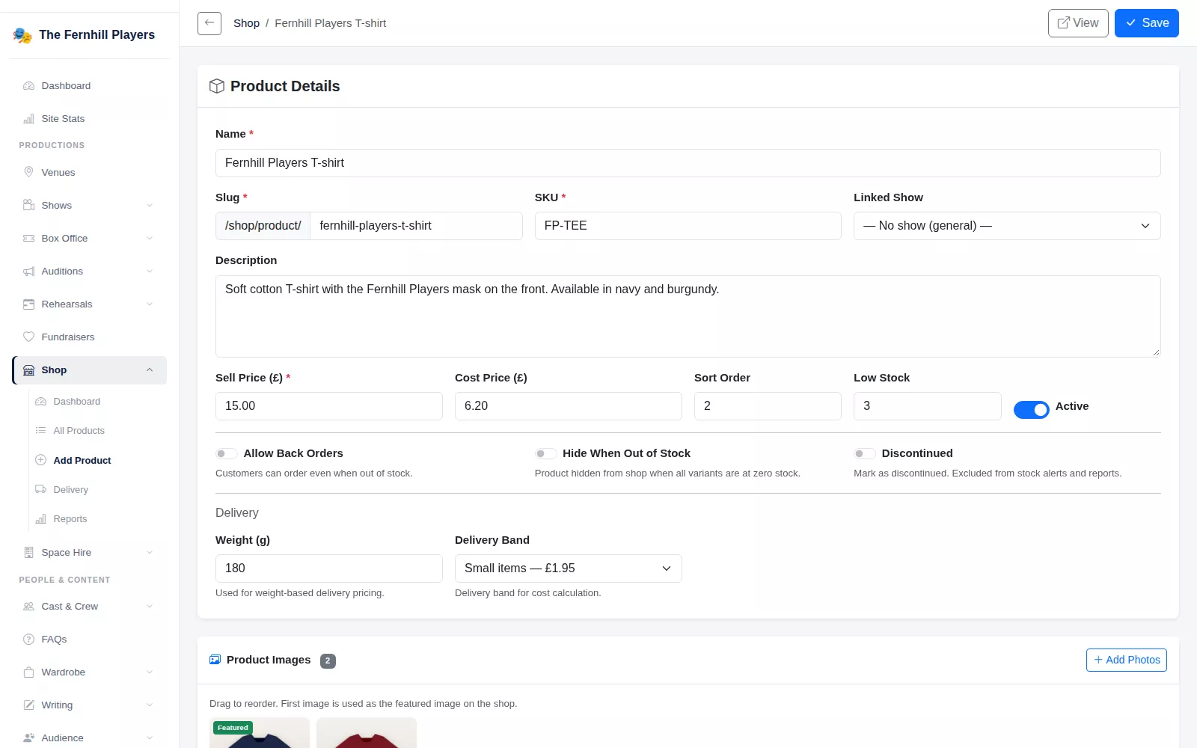This screenshot has width=1197, height=748.
Task: Click the Cast & Crew people icon
Action: [29, 607]
